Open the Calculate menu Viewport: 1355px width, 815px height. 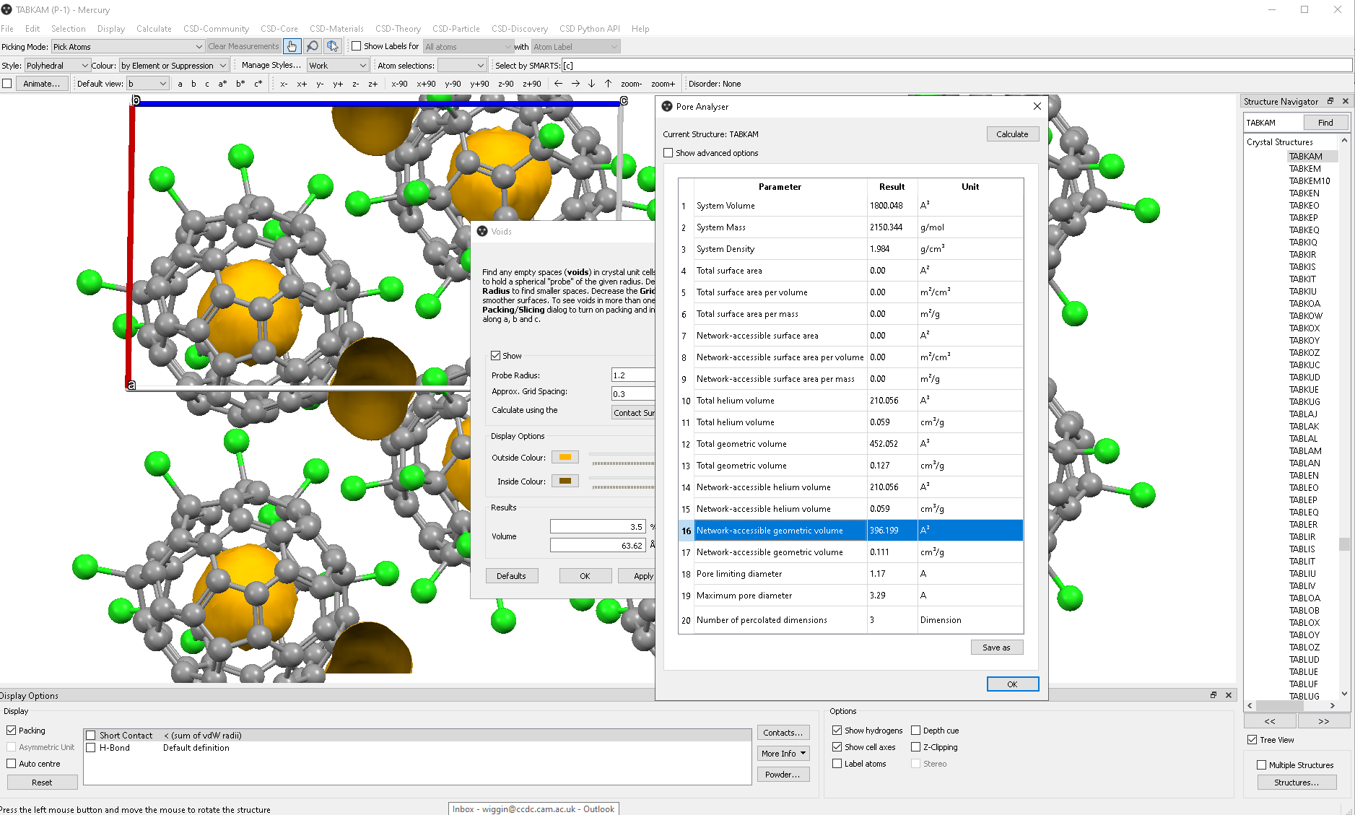tap(154, 29)
